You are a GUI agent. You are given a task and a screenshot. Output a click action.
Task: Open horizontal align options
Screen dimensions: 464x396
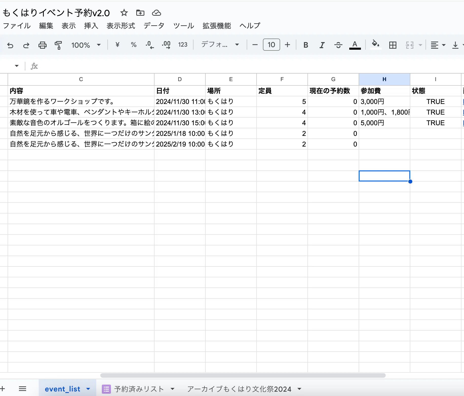coord(438,45)
